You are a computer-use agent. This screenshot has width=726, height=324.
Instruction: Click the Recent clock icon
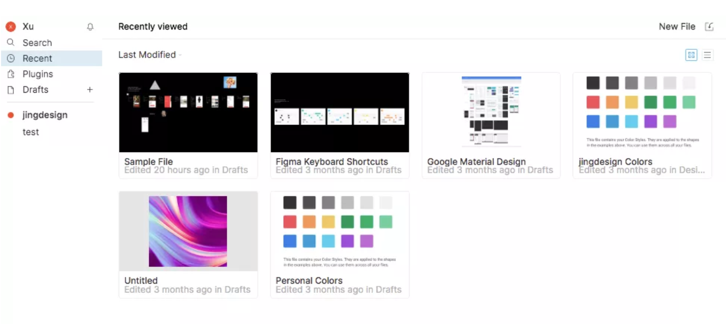[x=11, y=58]
